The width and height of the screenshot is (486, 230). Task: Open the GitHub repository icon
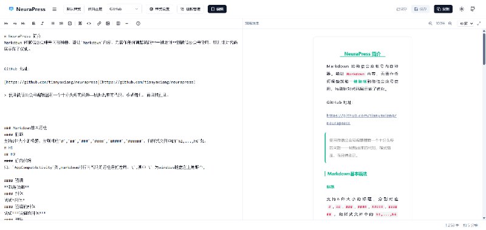(x=473, y=9)
